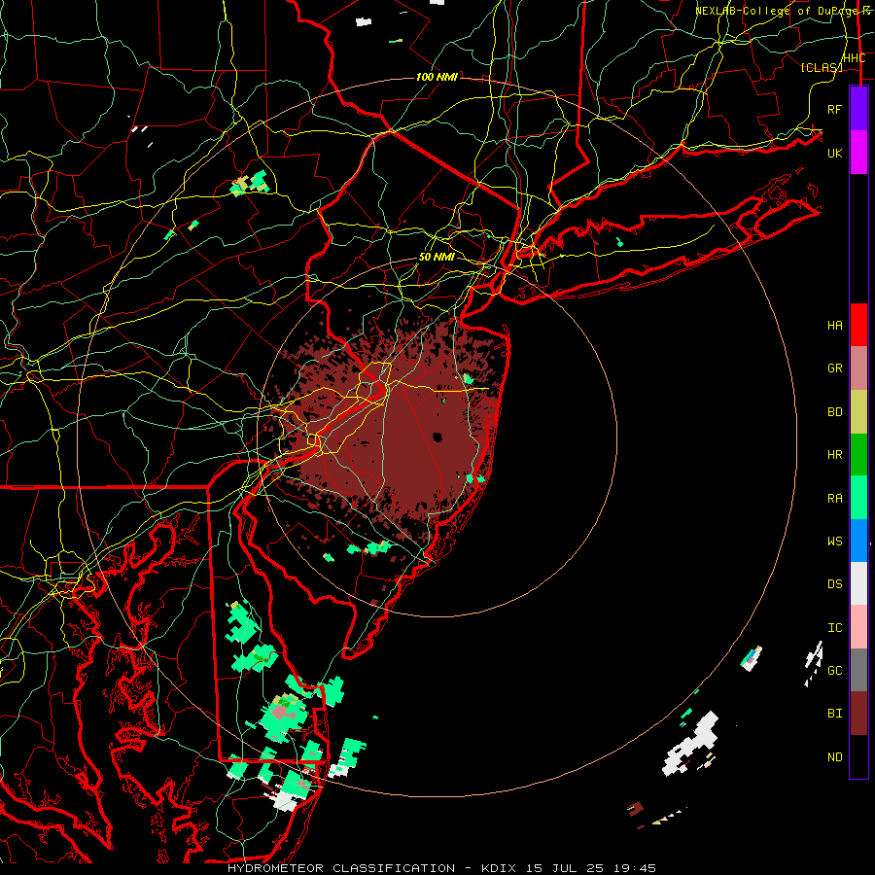The height and width of the screenshot is (875, 875).
Task: Select the light pink IC legend swatch
Action: point(858,627)
